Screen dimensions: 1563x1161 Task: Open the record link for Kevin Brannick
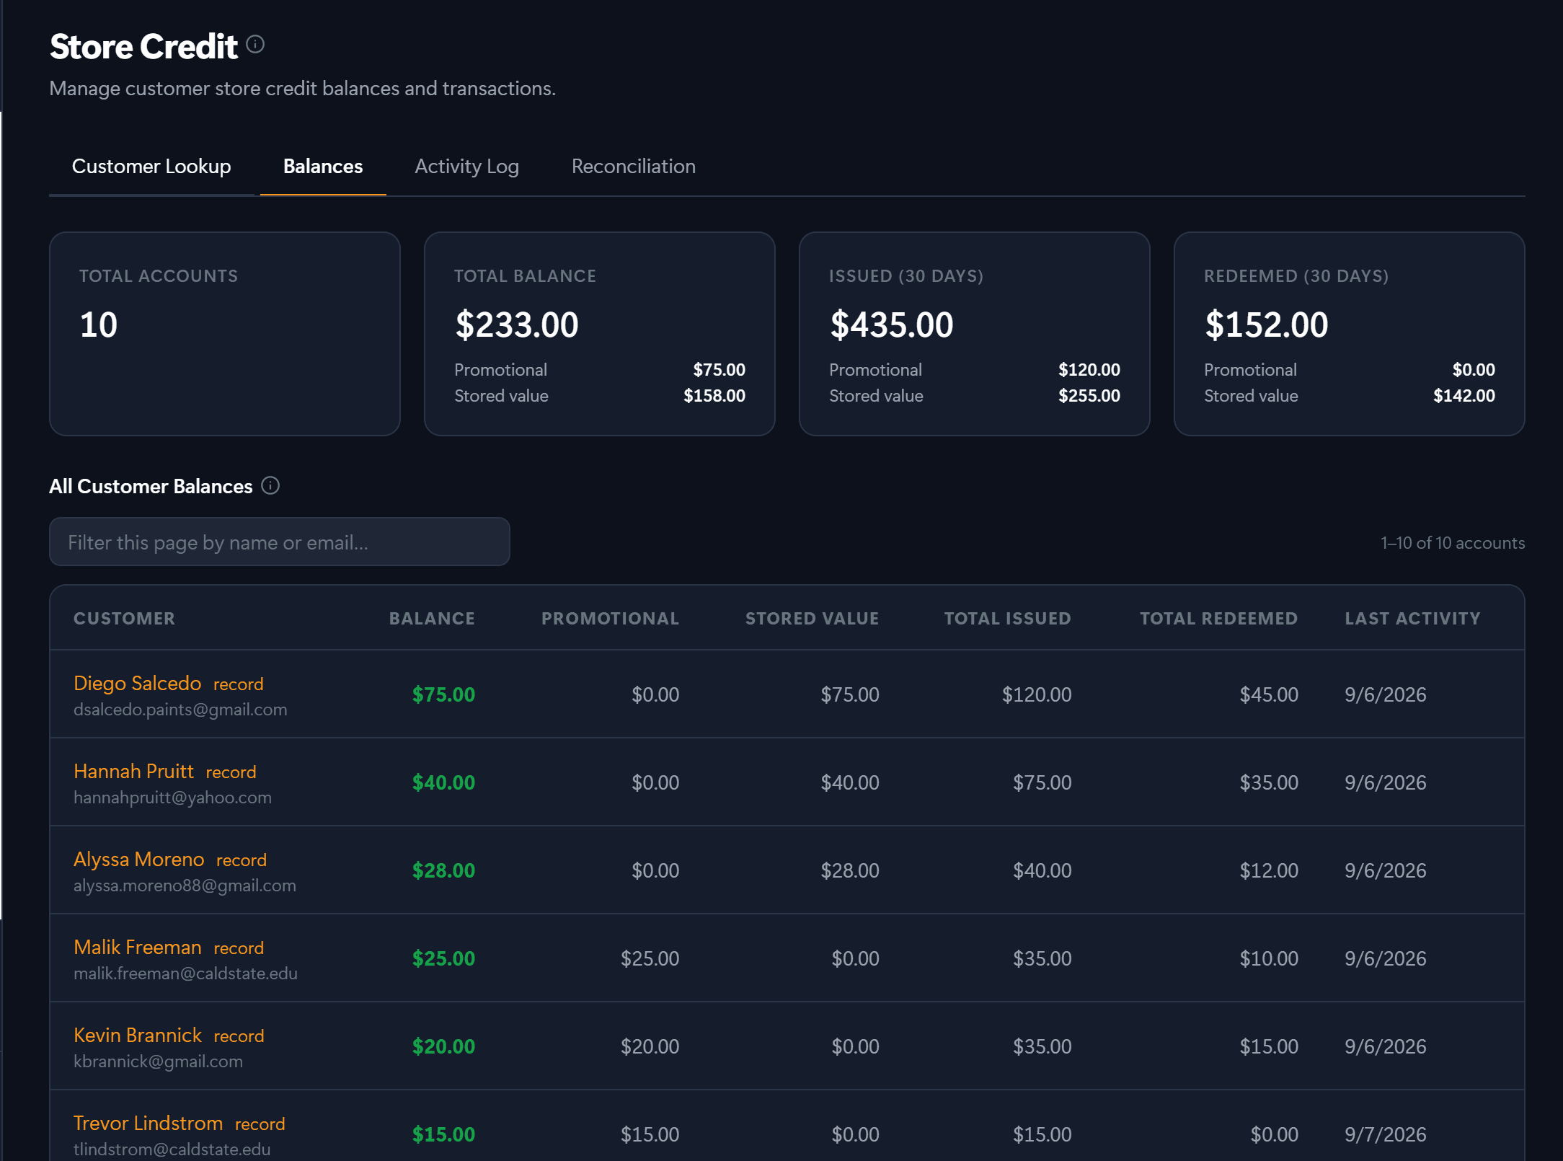tap(239, 1036)
